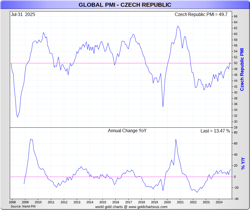The height and width of the screenshot is (210, 250).
Task: Click the 2010 year label on the time axis
Action: pos(38,202)
